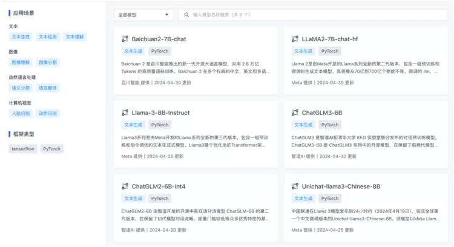
Task: Click the 文本生成 tag on Unichat-llama3-Chinese-8B card
Action: point(303,199)
